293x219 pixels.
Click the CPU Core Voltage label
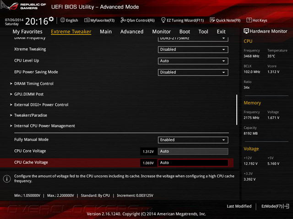[30, 151]
